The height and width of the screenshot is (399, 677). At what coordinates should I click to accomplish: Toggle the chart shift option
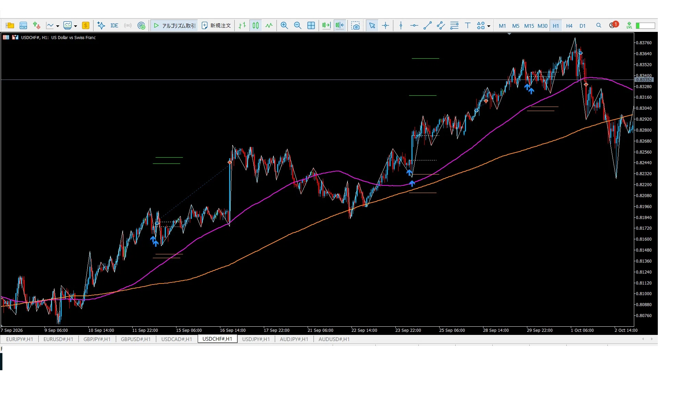tap(340, 26)
